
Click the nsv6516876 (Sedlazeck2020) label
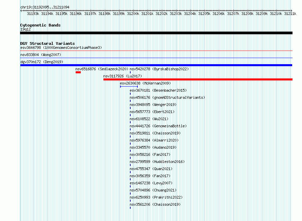point(102,69)
